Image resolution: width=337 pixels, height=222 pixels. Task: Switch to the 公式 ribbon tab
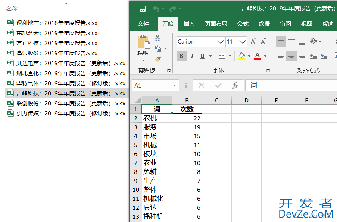tap(243, 23)
